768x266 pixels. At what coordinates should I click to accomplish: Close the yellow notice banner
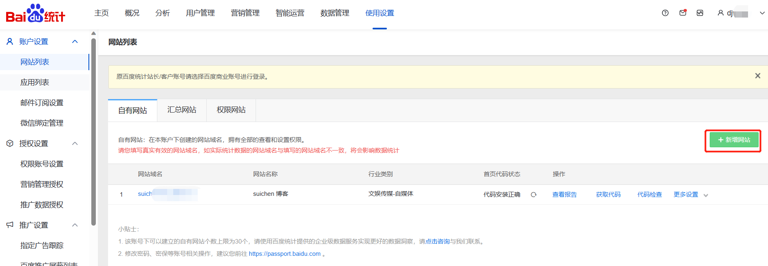click(x=758, y=76)
